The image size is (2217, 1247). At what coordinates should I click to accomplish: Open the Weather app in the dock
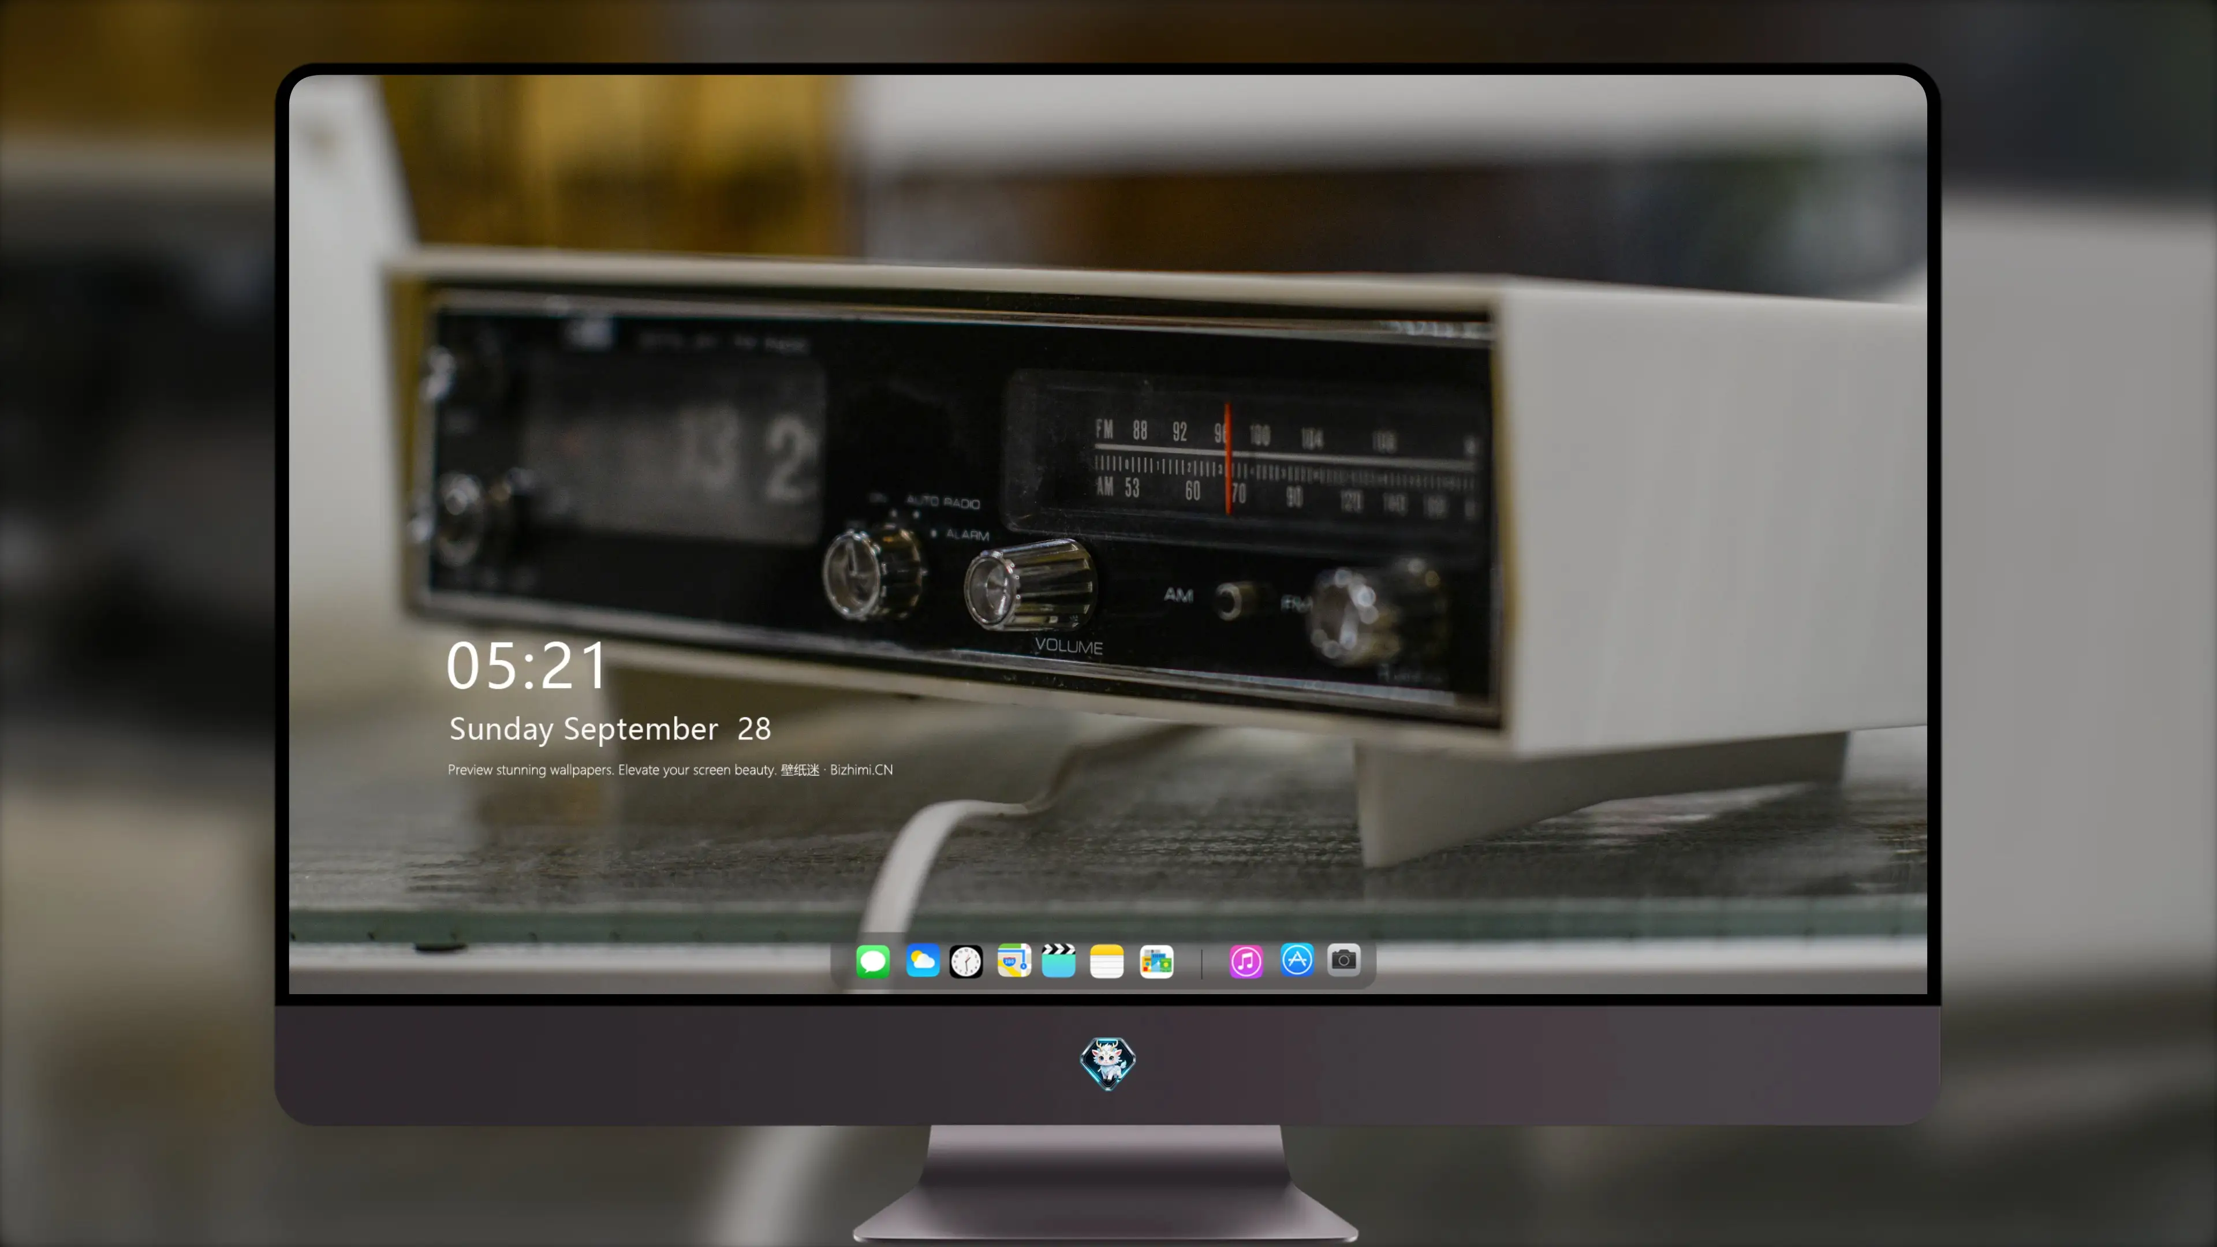point(922,961)
